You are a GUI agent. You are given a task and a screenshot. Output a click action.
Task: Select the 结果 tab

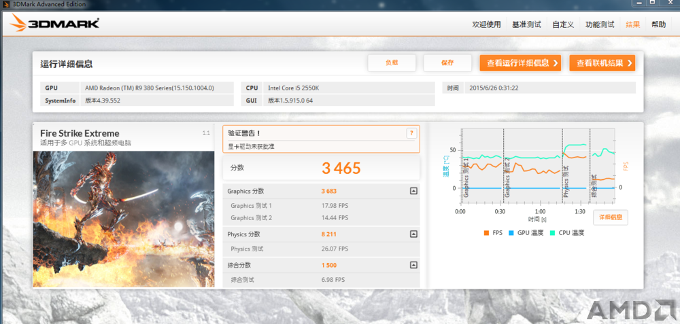[x=632, y=24]
